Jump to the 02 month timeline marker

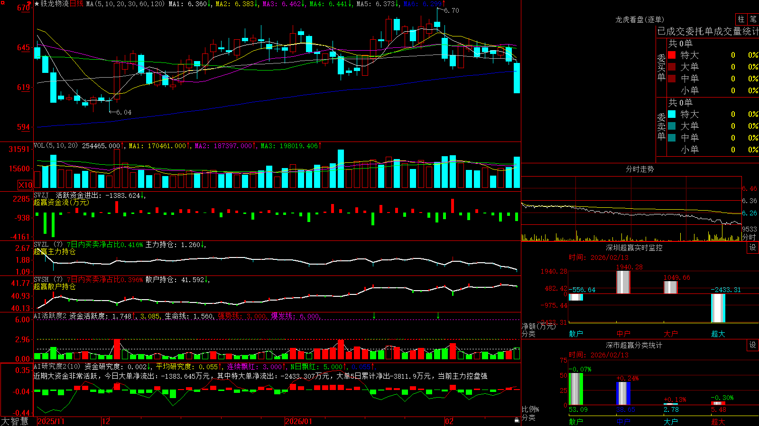[x=449, y=421]
